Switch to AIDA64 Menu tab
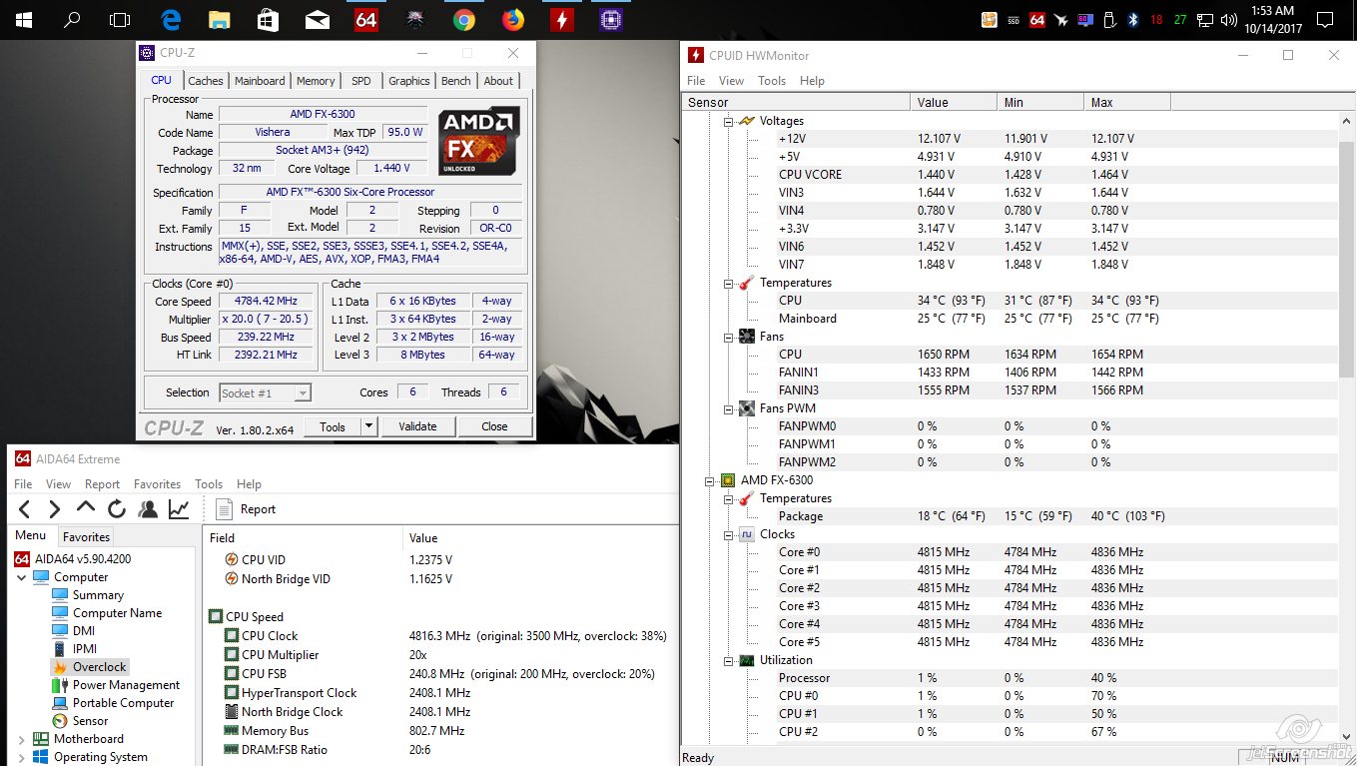This screenshot has width=1357, height=766. pos(30,535)
